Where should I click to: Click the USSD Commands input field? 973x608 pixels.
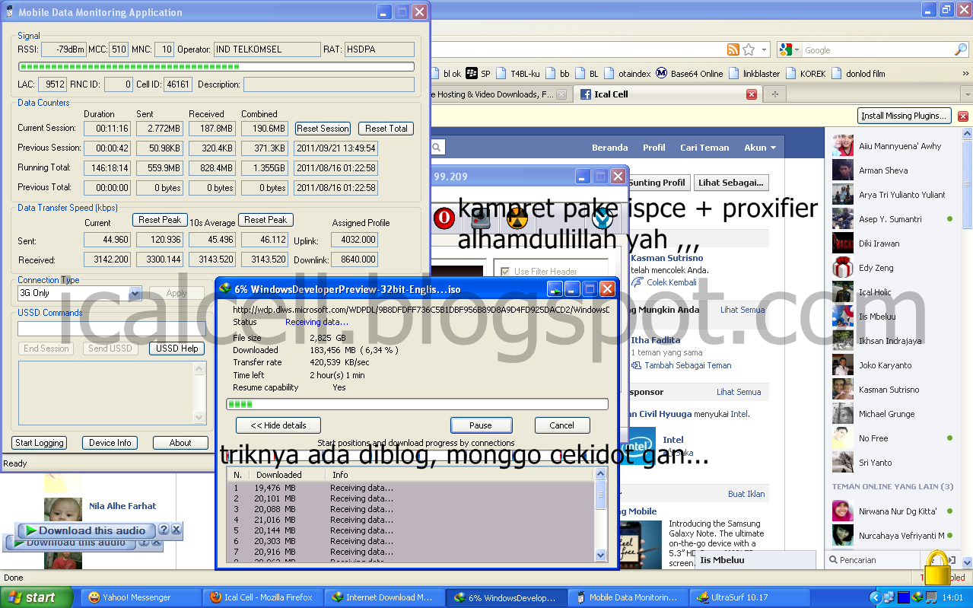[x=112, y=329]
